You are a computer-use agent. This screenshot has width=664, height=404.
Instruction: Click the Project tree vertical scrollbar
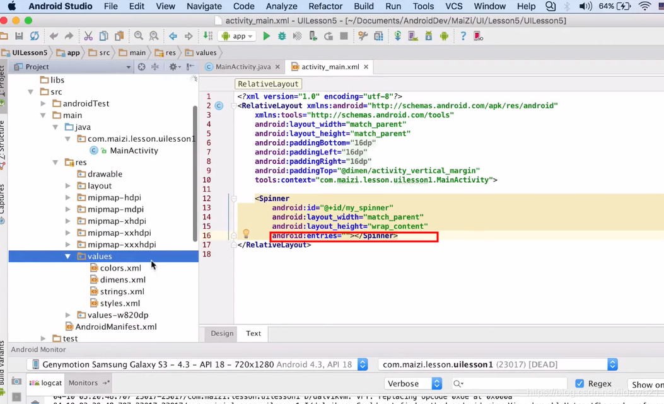pos(195,173)
